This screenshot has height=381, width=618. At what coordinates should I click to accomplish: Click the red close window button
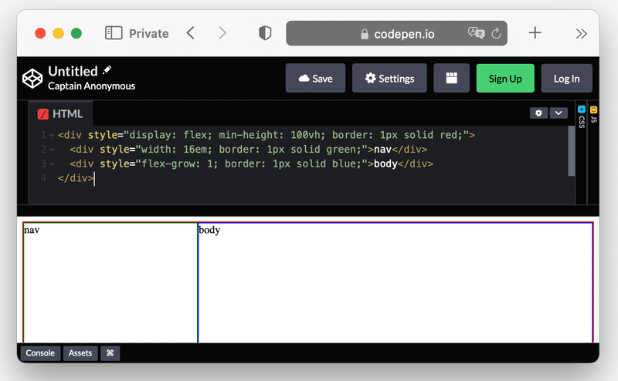[x=40, y=33]
